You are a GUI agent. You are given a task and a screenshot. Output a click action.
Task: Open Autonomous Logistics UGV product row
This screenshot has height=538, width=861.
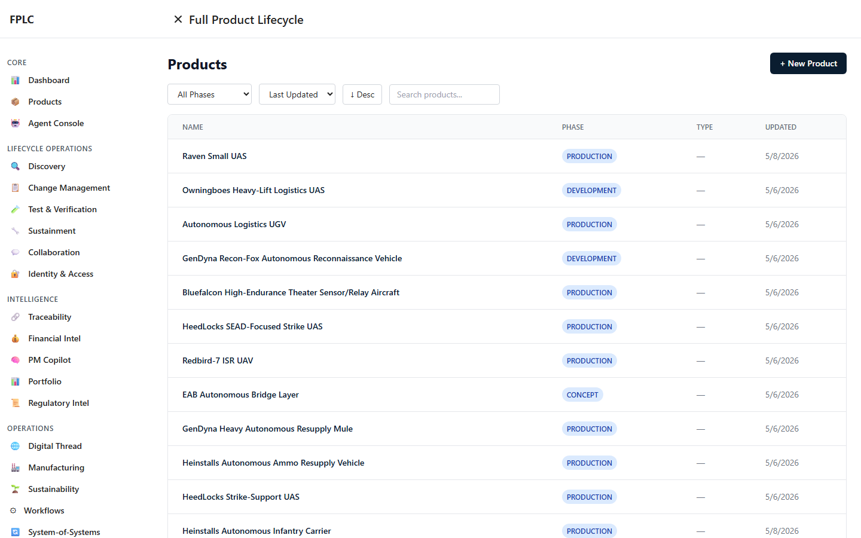507,224
